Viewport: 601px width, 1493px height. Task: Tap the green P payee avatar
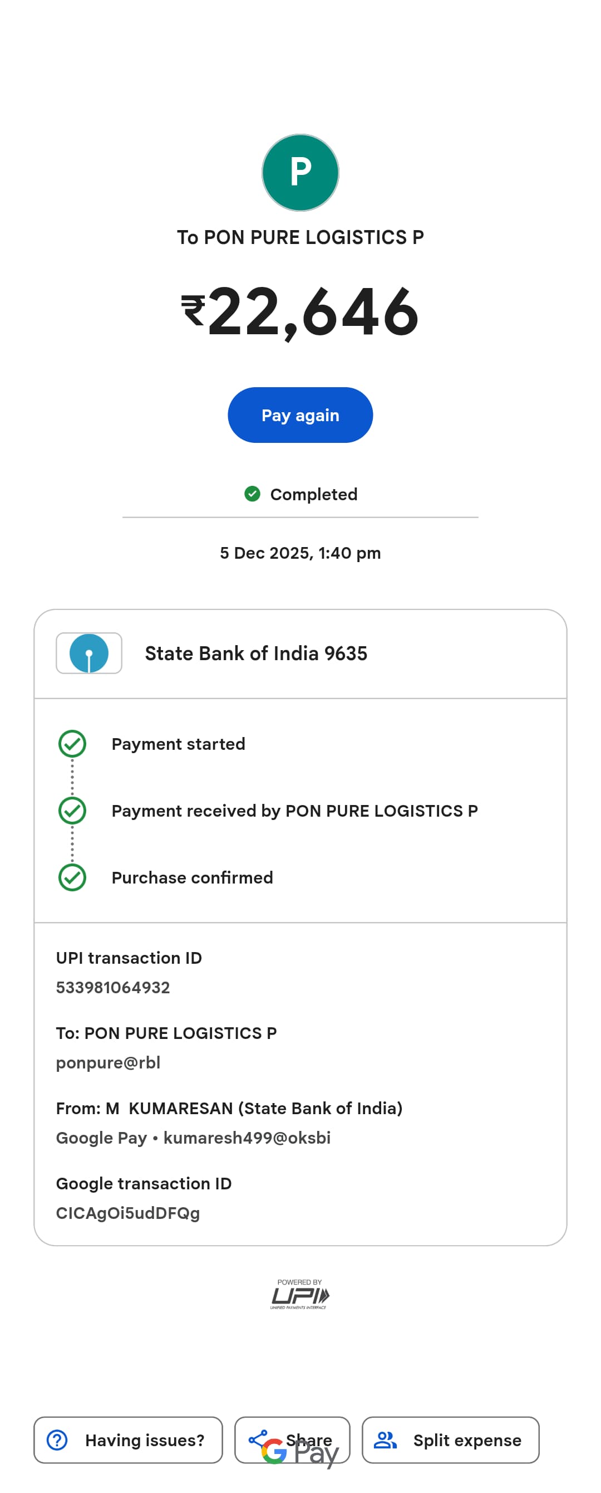pos(300,173)
